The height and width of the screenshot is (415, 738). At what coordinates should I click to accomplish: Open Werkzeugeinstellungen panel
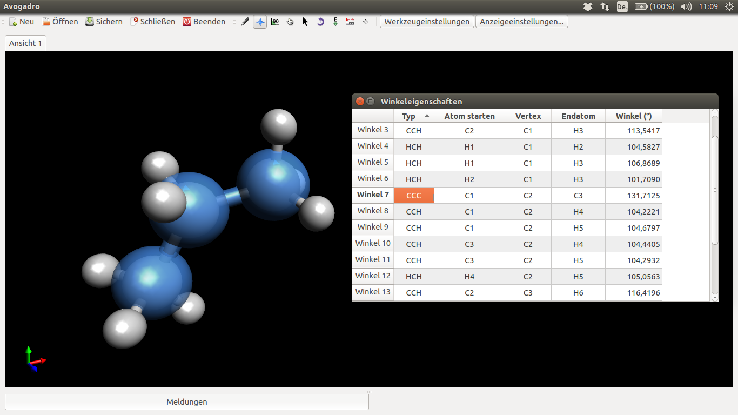[427, 22]
